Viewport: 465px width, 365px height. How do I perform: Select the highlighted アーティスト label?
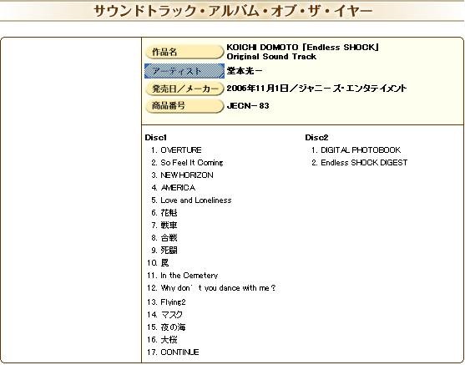coord(184,71)
